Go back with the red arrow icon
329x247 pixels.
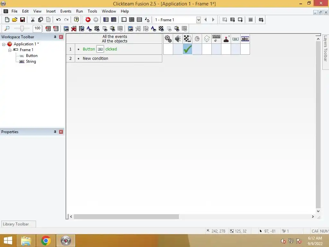[x=88, y=20]
